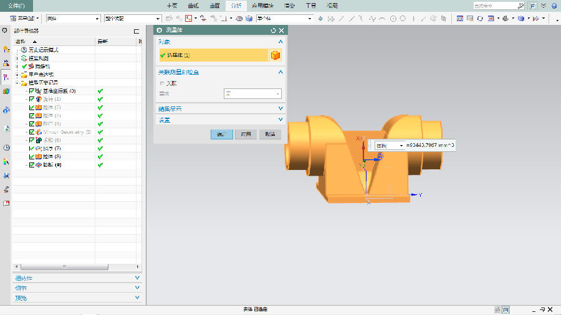Open the Curve ribbon tab
This screenshot has width=561, height=315.
coord(193,6)
